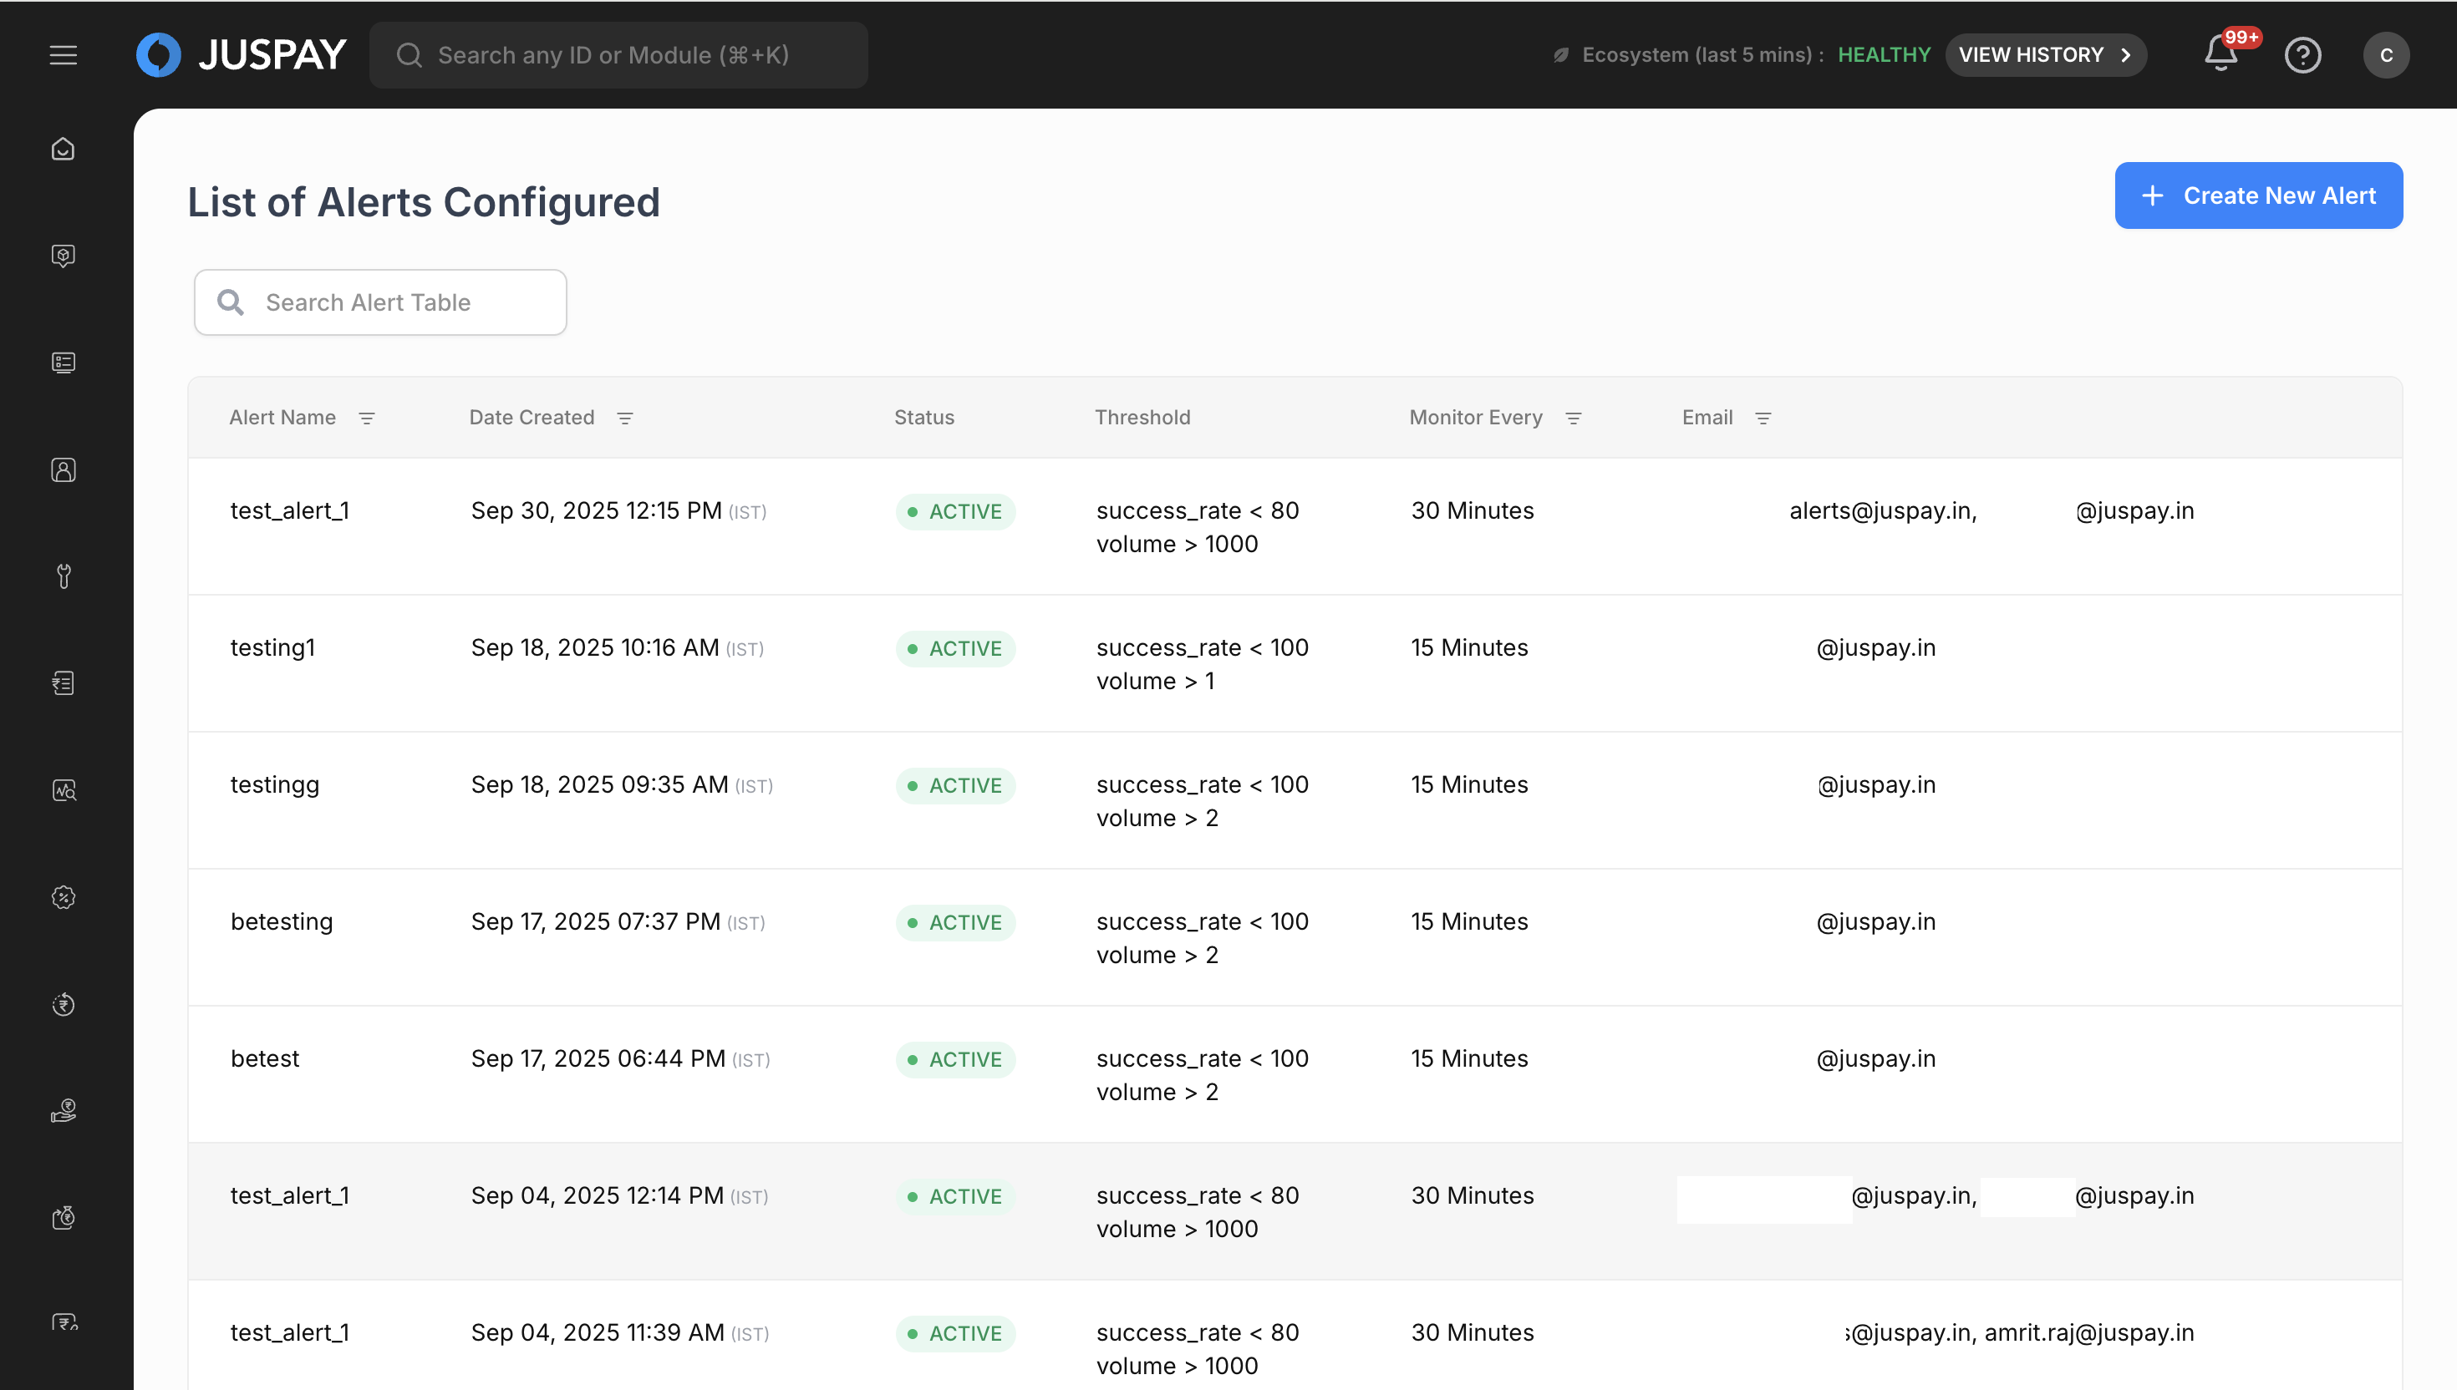Open the user profile avatar C
Image resolution: width=2457 pixels, height=1390 pixels.
point(2385,54)
